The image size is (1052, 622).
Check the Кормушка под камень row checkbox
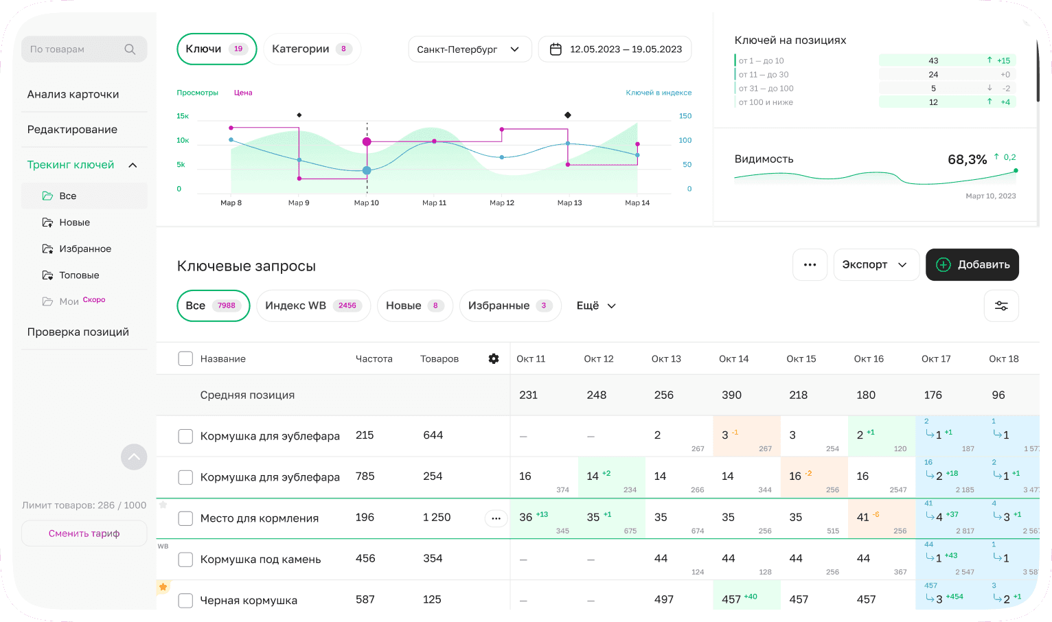click(185, 560)
